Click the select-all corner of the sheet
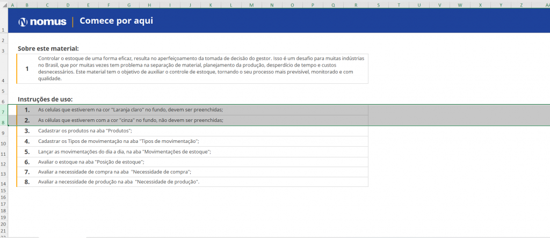 [4, 5]
